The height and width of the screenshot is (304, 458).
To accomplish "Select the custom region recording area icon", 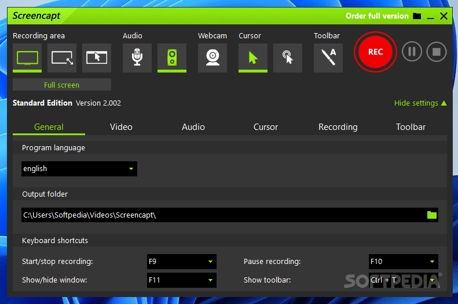I will click(x=62, y=57).
